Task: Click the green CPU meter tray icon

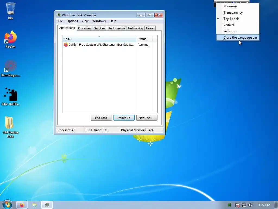Action: click(229, 205)
